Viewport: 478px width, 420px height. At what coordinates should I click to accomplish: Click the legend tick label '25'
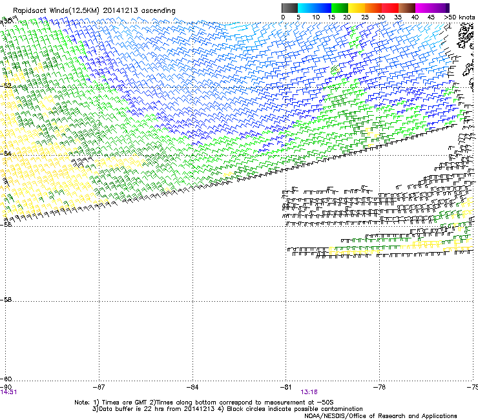click(365, 17)
